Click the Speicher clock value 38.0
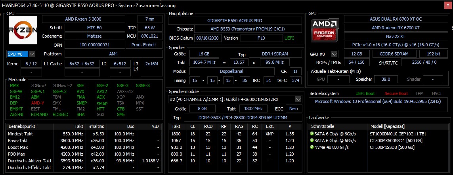Screen dimensions: 453x175 [x=386, y=79]
